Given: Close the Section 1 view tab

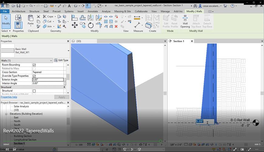Looking at the screenshot, I should (192, 41).
